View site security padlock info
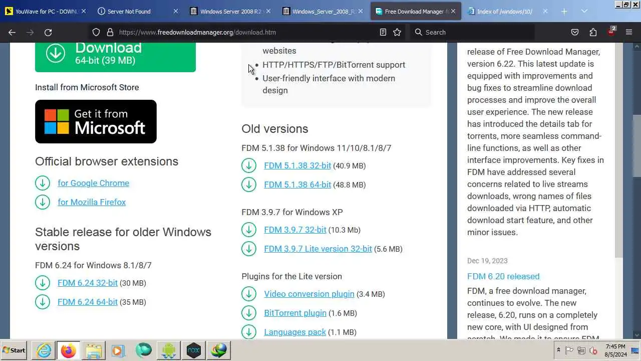Viewport: 641px width, 361px height. [x=110, y=32]
